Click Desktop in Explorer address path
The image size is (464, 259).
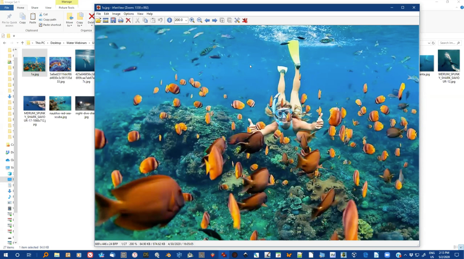pyautogui.click(x=56, y=43)
